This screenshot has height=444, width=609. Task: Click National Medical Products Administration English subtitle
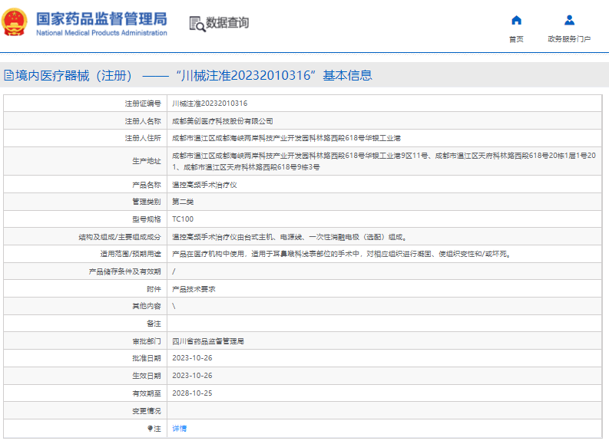[101, 33]
